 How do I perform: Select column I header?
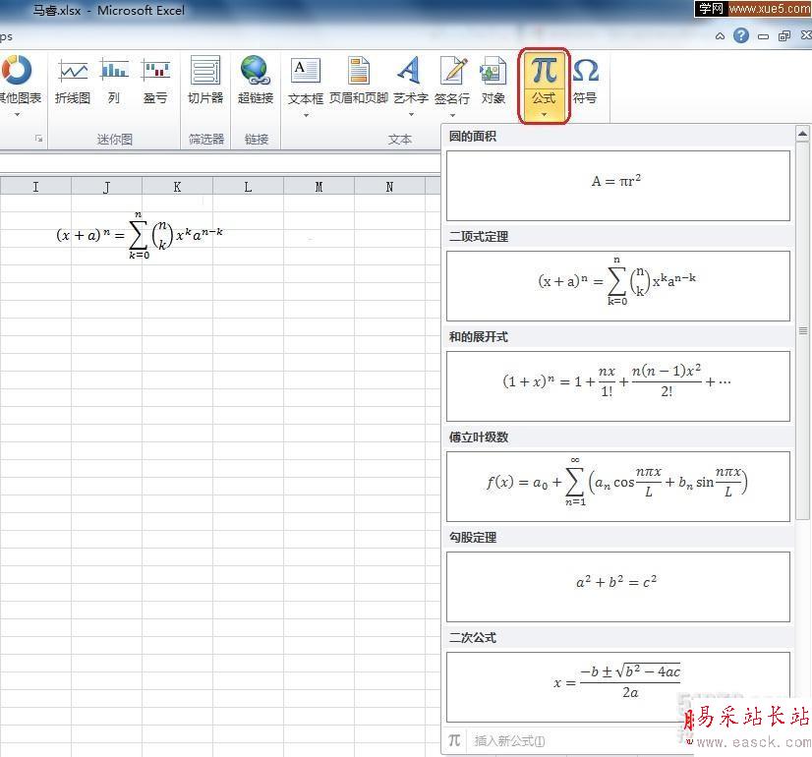35,187
